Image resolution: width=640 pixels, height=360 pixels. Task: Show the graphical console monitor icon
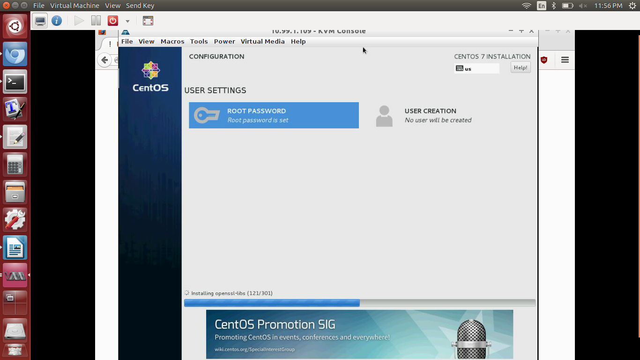pyautogui.click(x=40, y=21)
